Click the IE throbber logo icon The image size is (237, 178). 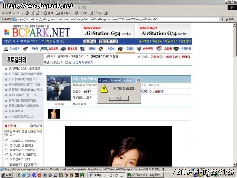[232, 8]
